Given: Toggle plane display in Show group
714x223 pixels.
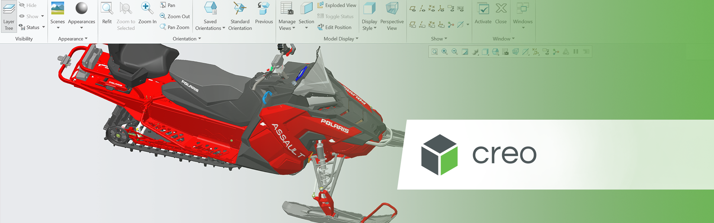Looking at the screenshot, I should (413, 8).
